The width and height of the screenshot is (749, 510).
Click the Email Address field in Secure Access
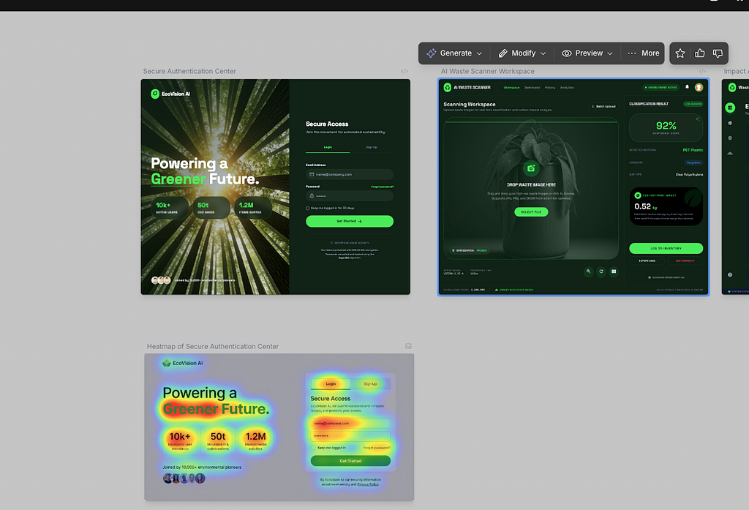point(350,174)
